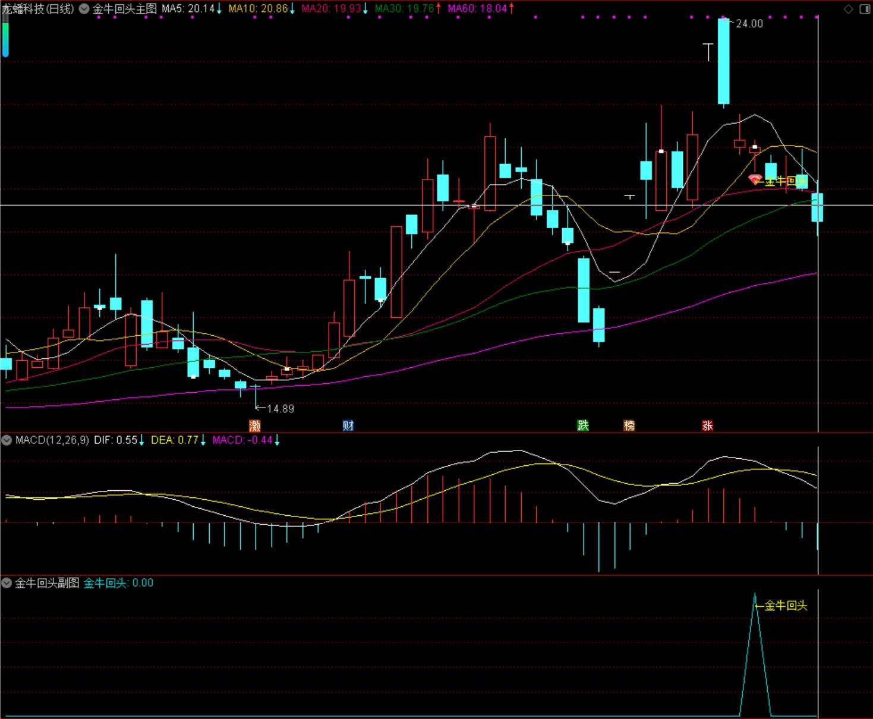Toggle the side panel icon at top right
873x719 pixels.
(864, 9)
